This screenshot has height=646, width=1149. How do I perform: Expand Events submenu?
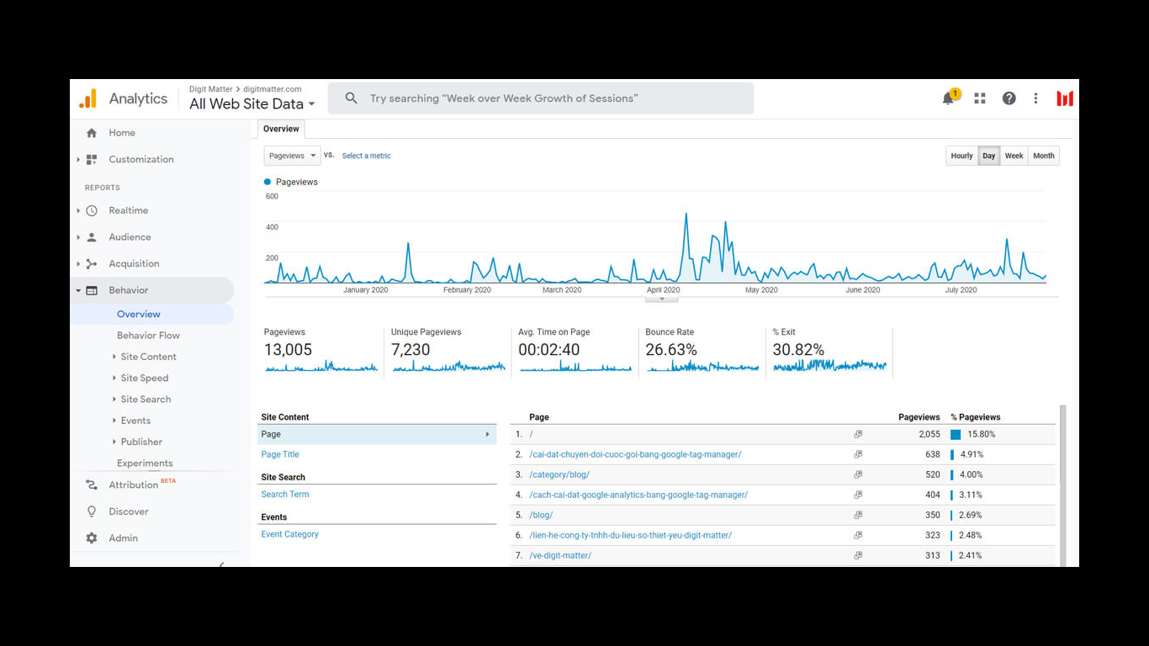114,421
